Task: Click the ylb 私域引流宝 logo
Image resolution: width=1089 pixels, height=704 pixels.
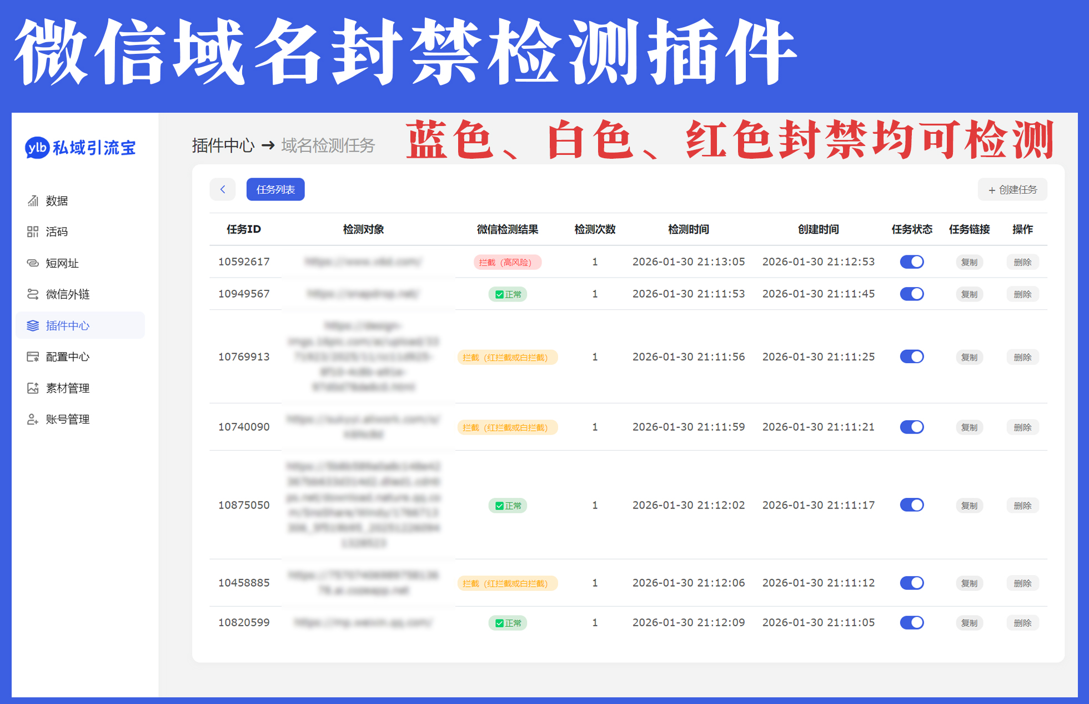Action: 81,148
